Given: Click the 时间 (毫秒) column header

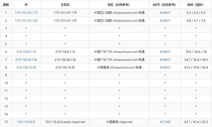Looking at the screenshot, I should click(x=195, y=5).
